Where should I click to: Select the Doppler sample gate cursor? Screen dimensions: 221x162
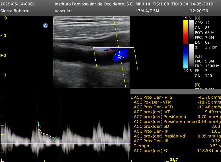tap(120, 56)
